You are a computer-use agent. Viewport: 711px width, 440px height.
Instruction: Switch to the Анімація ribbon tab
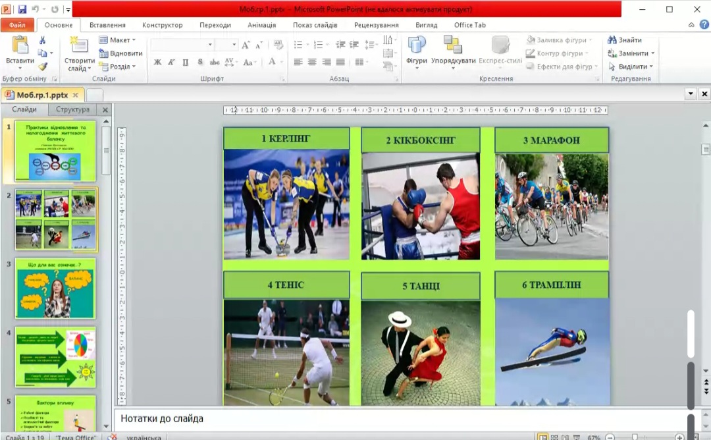coord(262,25)
